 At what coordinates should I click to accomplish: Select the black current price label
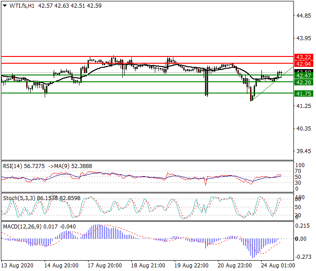(x=304, y=71)
